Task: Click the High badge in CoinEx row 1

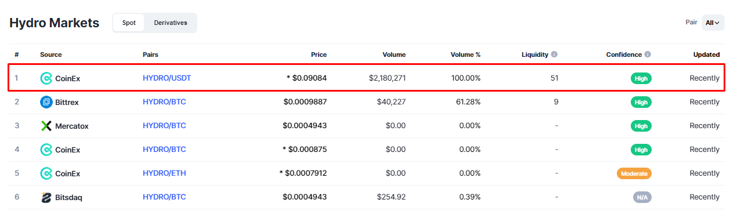Action: click(x=641, y=78)
